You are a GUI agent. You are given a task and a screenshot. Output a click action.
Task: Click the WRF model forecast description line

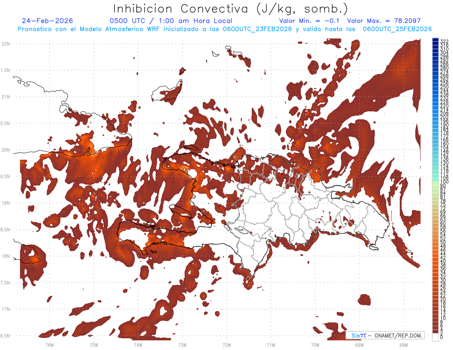click(225, 29)
